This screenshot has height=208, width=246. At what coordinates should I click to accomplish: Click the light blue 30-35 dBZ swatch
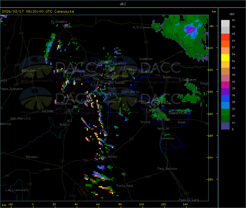click(225, 106)
